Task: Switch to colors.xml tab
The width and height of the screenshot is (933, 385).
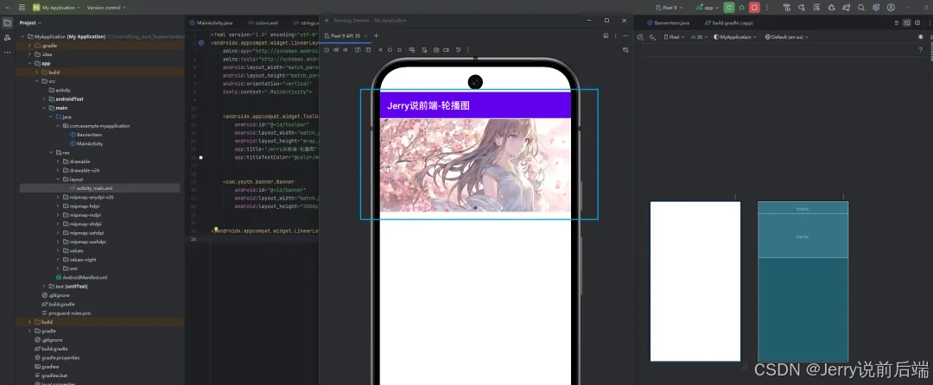Action: pyautogui.click(x=263, y=22)
